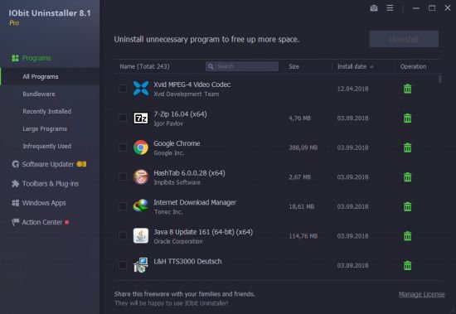Open the toolbox briefcase icon
The width and height of the screenshot is (456, 314).
point(374,8)
